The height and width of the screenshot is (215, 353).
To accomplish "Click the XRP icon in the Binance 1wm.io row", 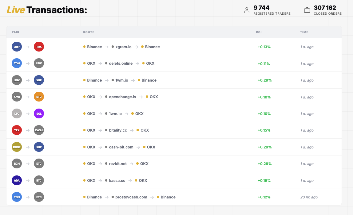I will click(39, 80).
